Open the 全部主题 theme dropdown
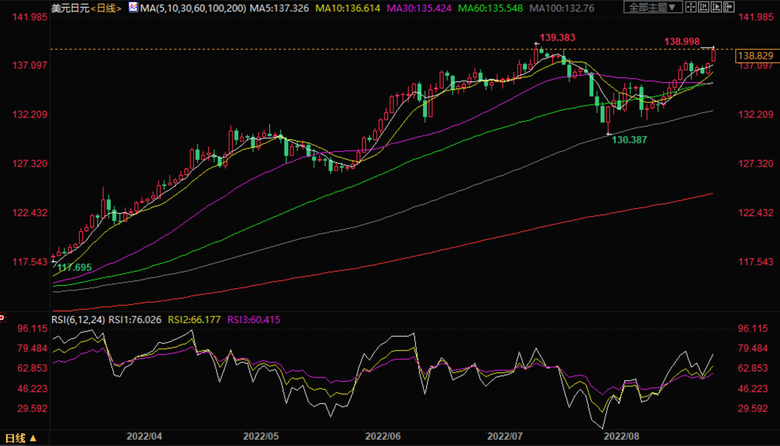The image size is (780, 446). coord(653,7)
